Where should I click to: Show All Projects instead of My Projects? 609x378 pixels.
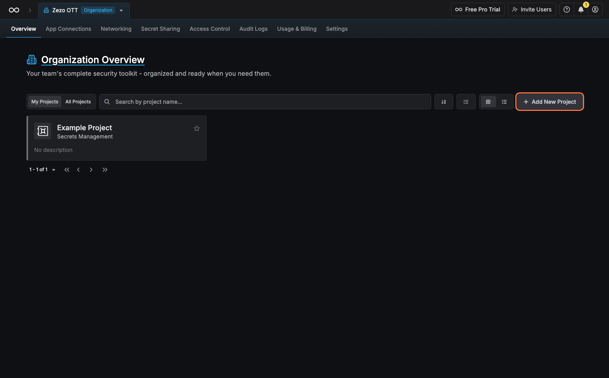pos(78,102)
